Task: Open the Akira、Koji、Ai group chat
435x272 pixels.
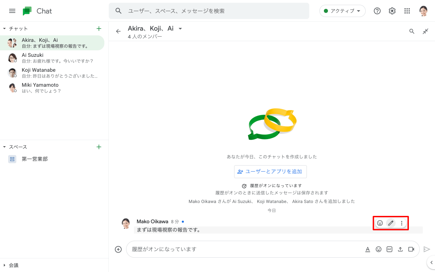Action: tap(52, 43)
